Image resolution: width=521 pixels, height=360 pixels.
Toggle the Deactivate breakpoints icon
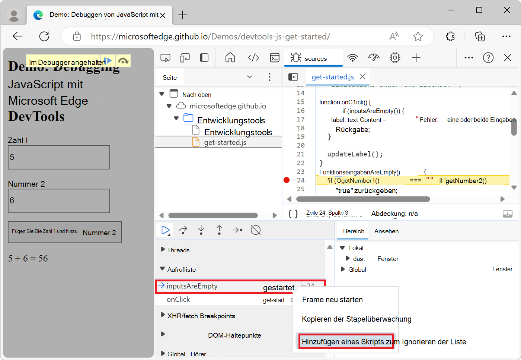[256, 230]
